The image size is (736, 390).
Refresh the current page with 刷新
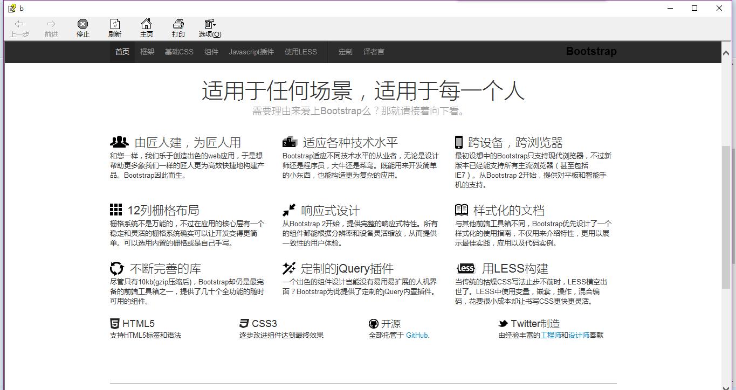click(115, 27)
